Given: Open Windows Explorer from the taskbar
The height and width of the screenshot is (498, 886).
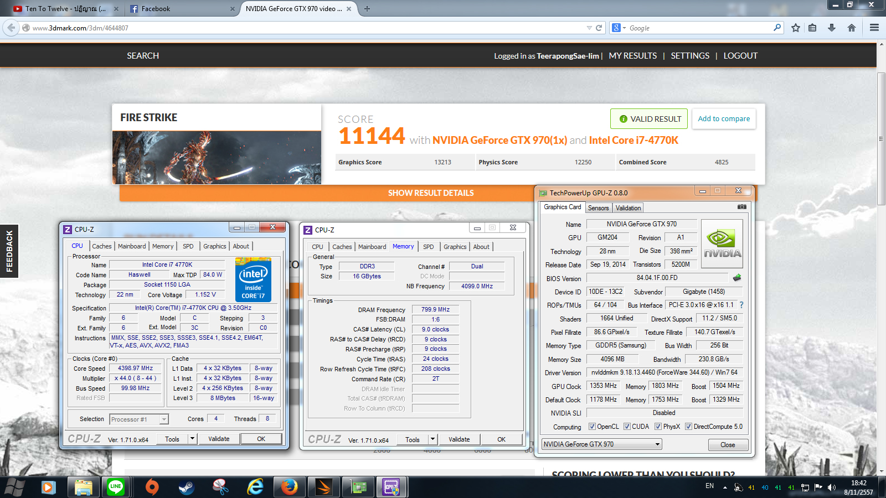Looking at the screenshot, I should [x=83, y=487].
